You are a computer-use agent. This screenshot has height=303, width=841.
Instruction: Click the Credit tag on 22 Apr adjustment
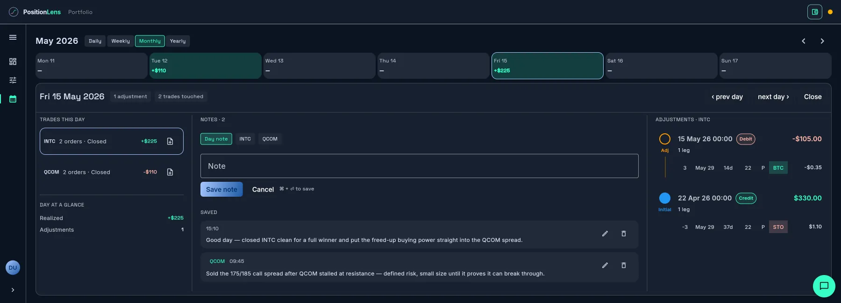[x=746, y=198]
